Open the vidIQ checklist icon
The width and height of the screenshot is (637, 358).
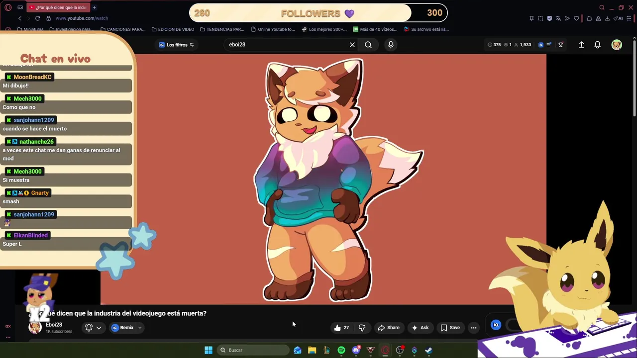pos(549,45)
